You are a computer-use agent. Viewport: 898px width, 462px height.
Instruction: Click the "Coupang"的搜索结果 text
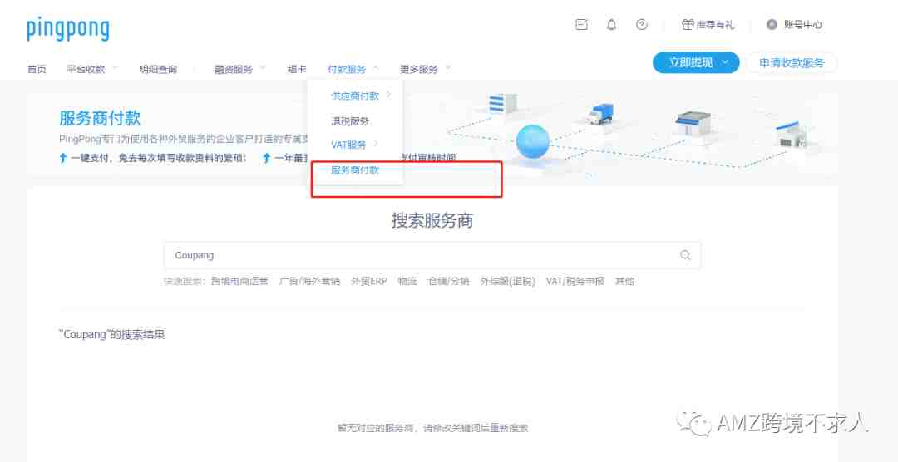(x=111, y=334)
